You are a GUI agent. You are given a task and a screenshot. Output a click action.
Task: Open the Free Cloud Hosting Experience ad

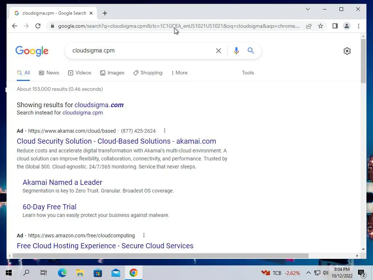click(105, 246)
